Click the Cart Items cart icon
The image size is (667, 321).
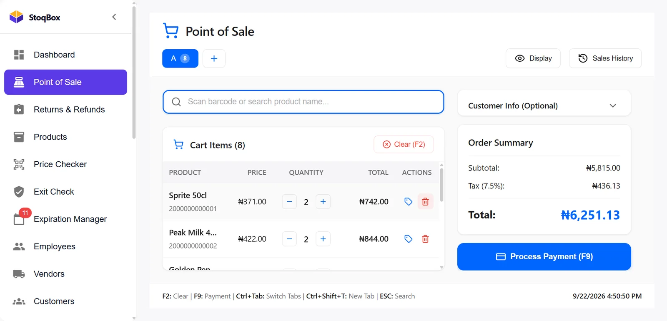(x=178, y=145)
